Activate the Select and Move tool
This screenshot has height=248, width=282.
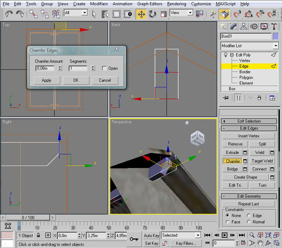point(141,14)
